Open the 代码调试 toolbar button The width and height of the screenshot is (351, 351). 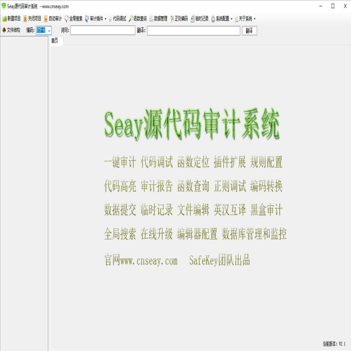(117, 18)
